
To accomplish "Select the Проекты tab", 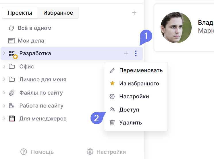I will tap(20, 13).
